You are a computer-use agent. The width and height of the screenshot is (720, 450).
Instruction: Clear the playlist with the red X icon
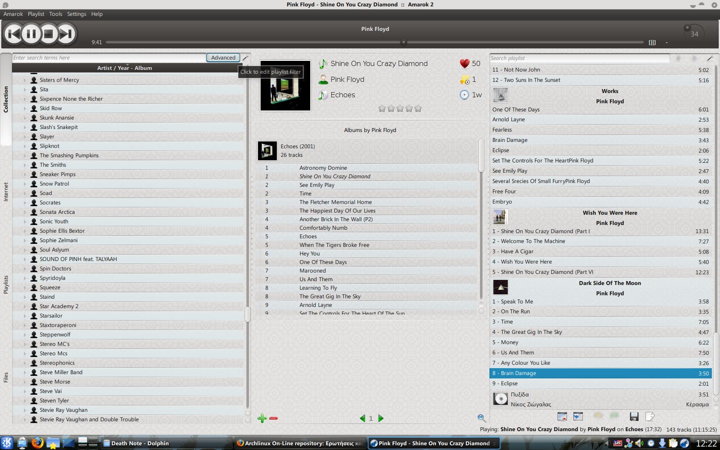pos(562,416)
